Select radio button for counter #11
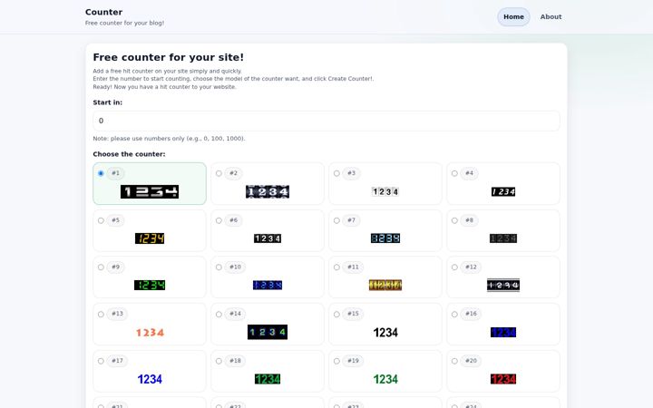The width and height of the screenshot is (653, 408). [336, 267]
